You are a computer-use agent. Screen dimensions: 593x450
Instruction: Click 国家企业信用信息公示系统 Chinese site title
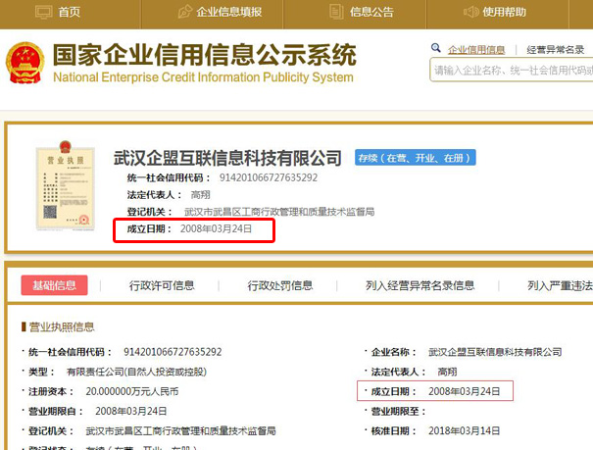(x=204, y=55)
